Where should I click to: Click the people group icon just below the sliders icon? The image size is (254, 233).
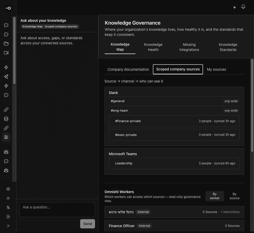pos(6,152)
